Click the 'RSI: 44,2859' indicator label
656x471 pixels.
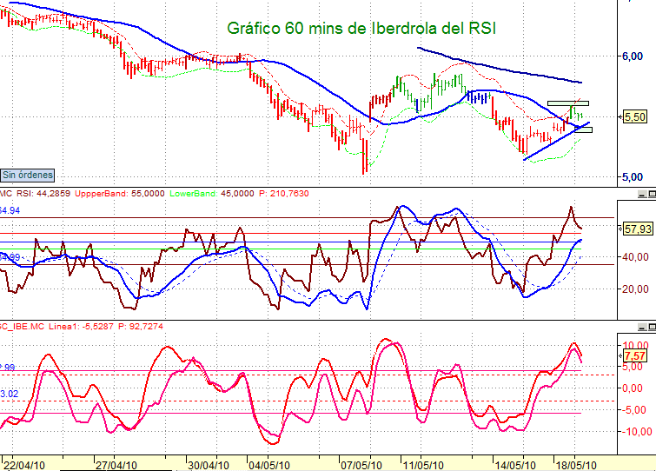pos(43,194)
